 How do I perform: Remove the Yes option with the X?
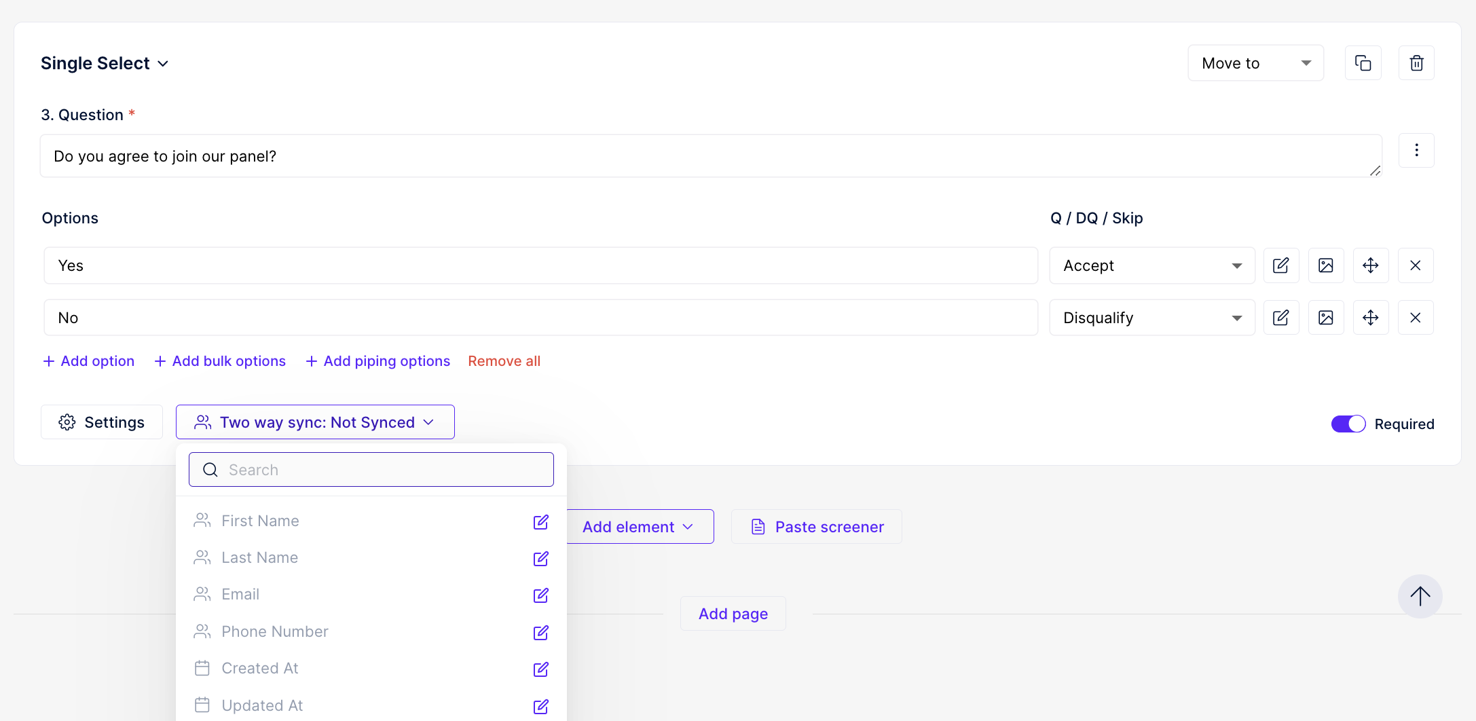click(x=1416, y=265)
